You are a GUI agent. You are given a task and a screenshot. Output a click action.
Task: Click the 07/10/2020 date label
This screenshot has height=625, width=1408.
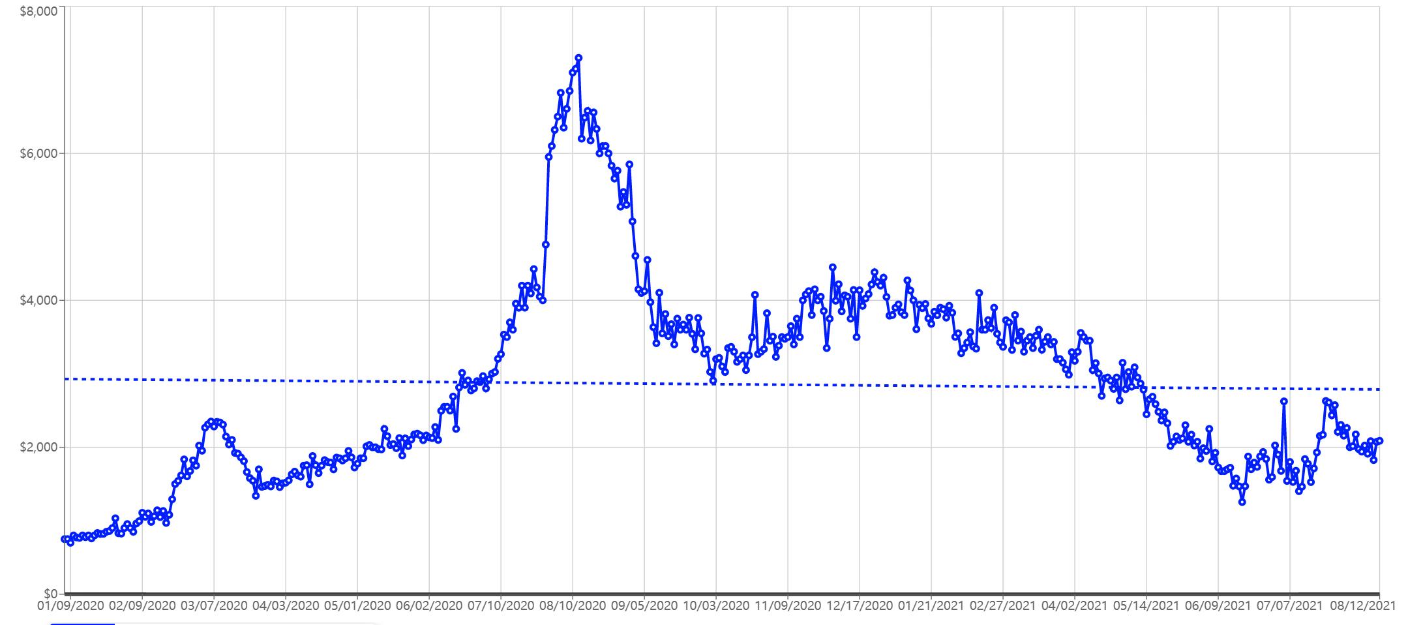pos(501,605)
